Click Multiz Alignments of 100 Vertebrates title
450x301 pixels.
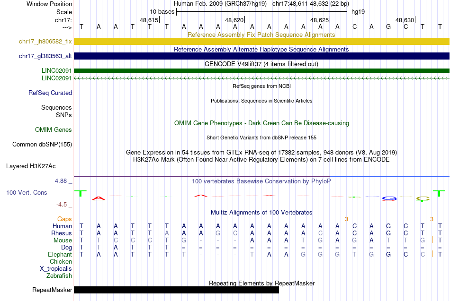[x=261, y=213]
